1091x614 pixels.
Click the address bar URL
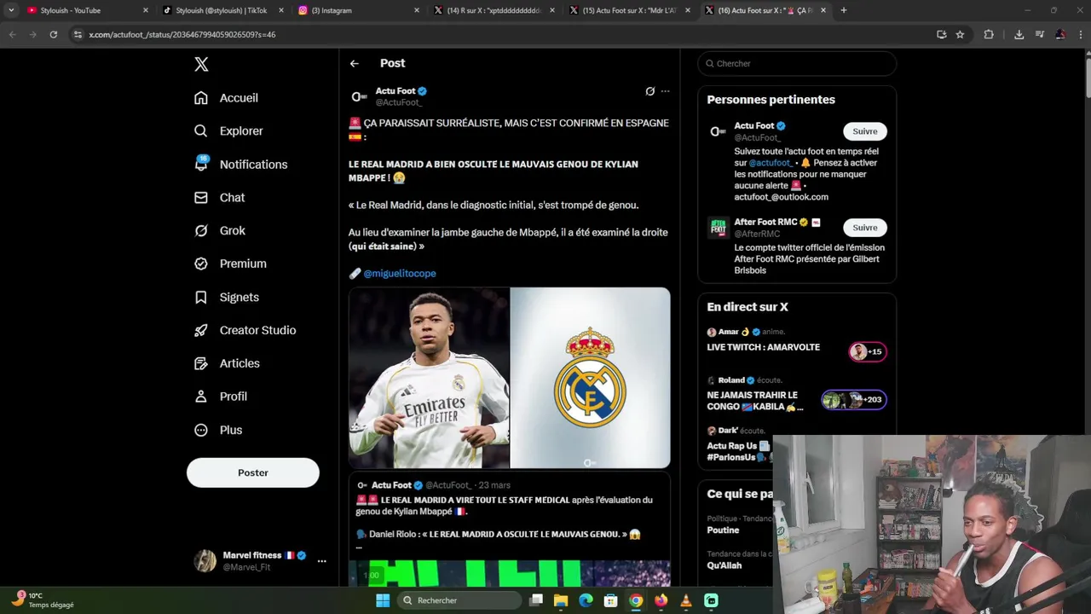(182, 35)
